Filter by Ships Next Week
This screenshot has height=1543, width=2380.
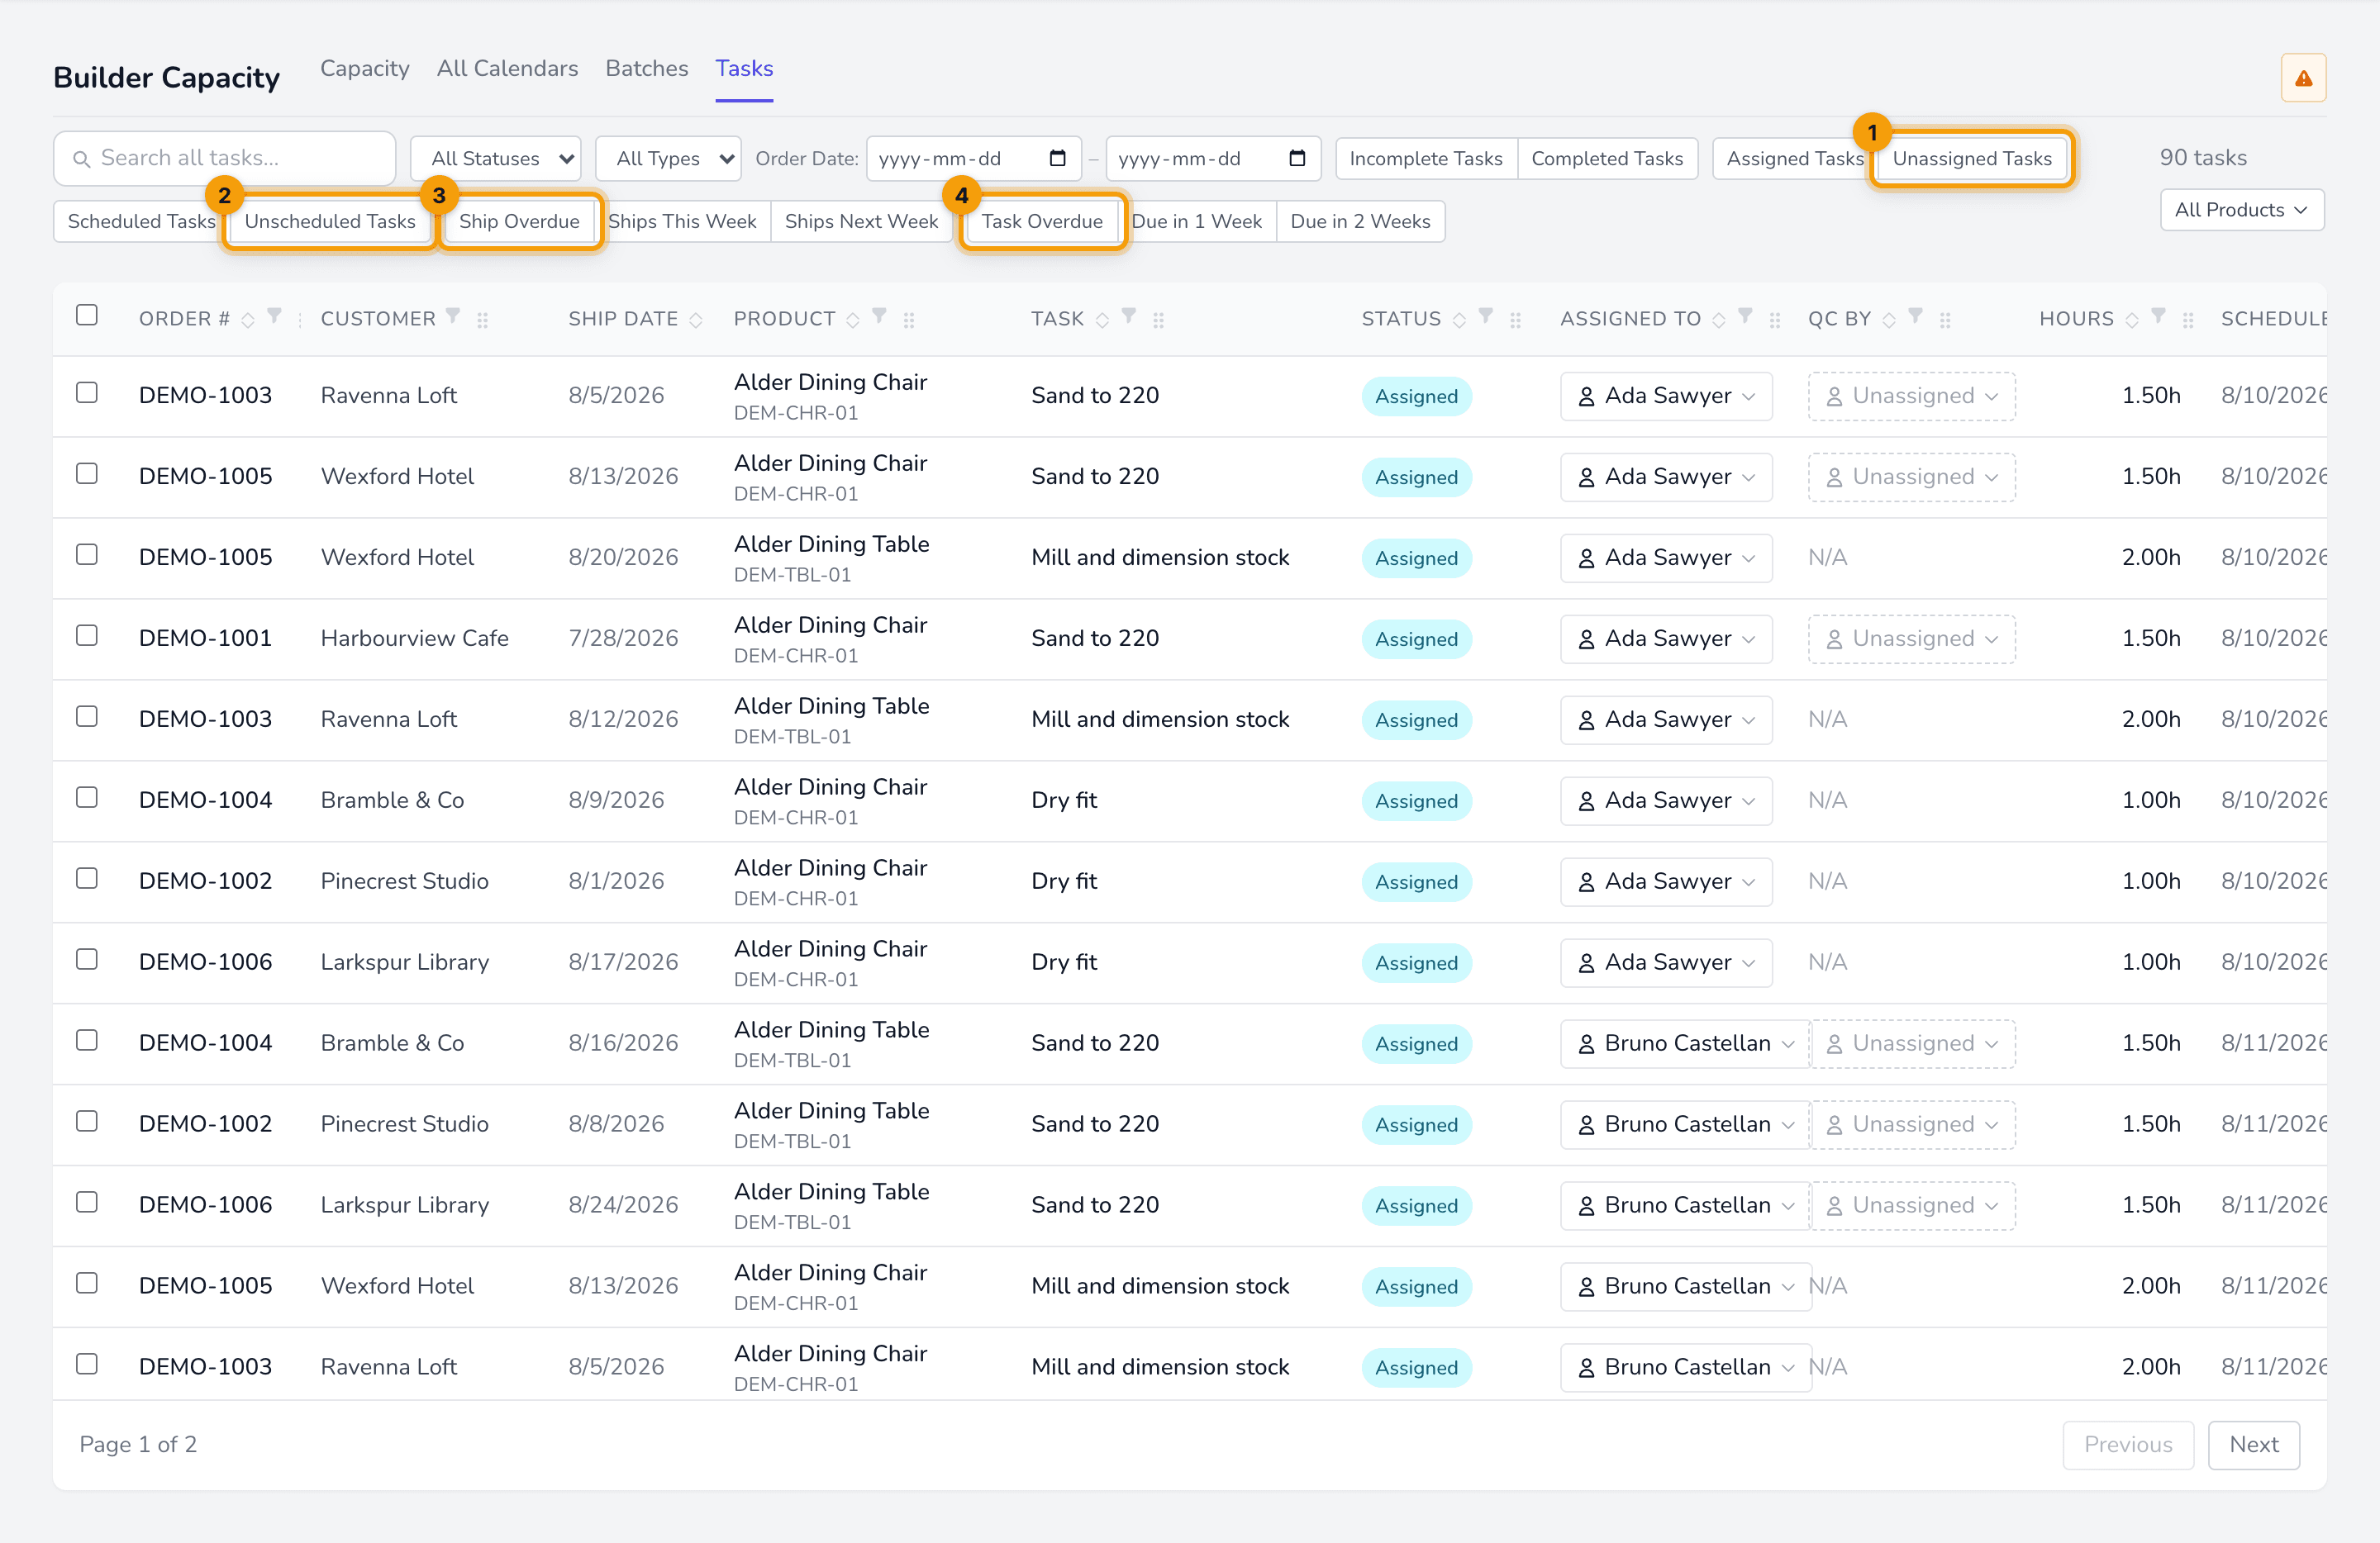[x=861, y=221]
